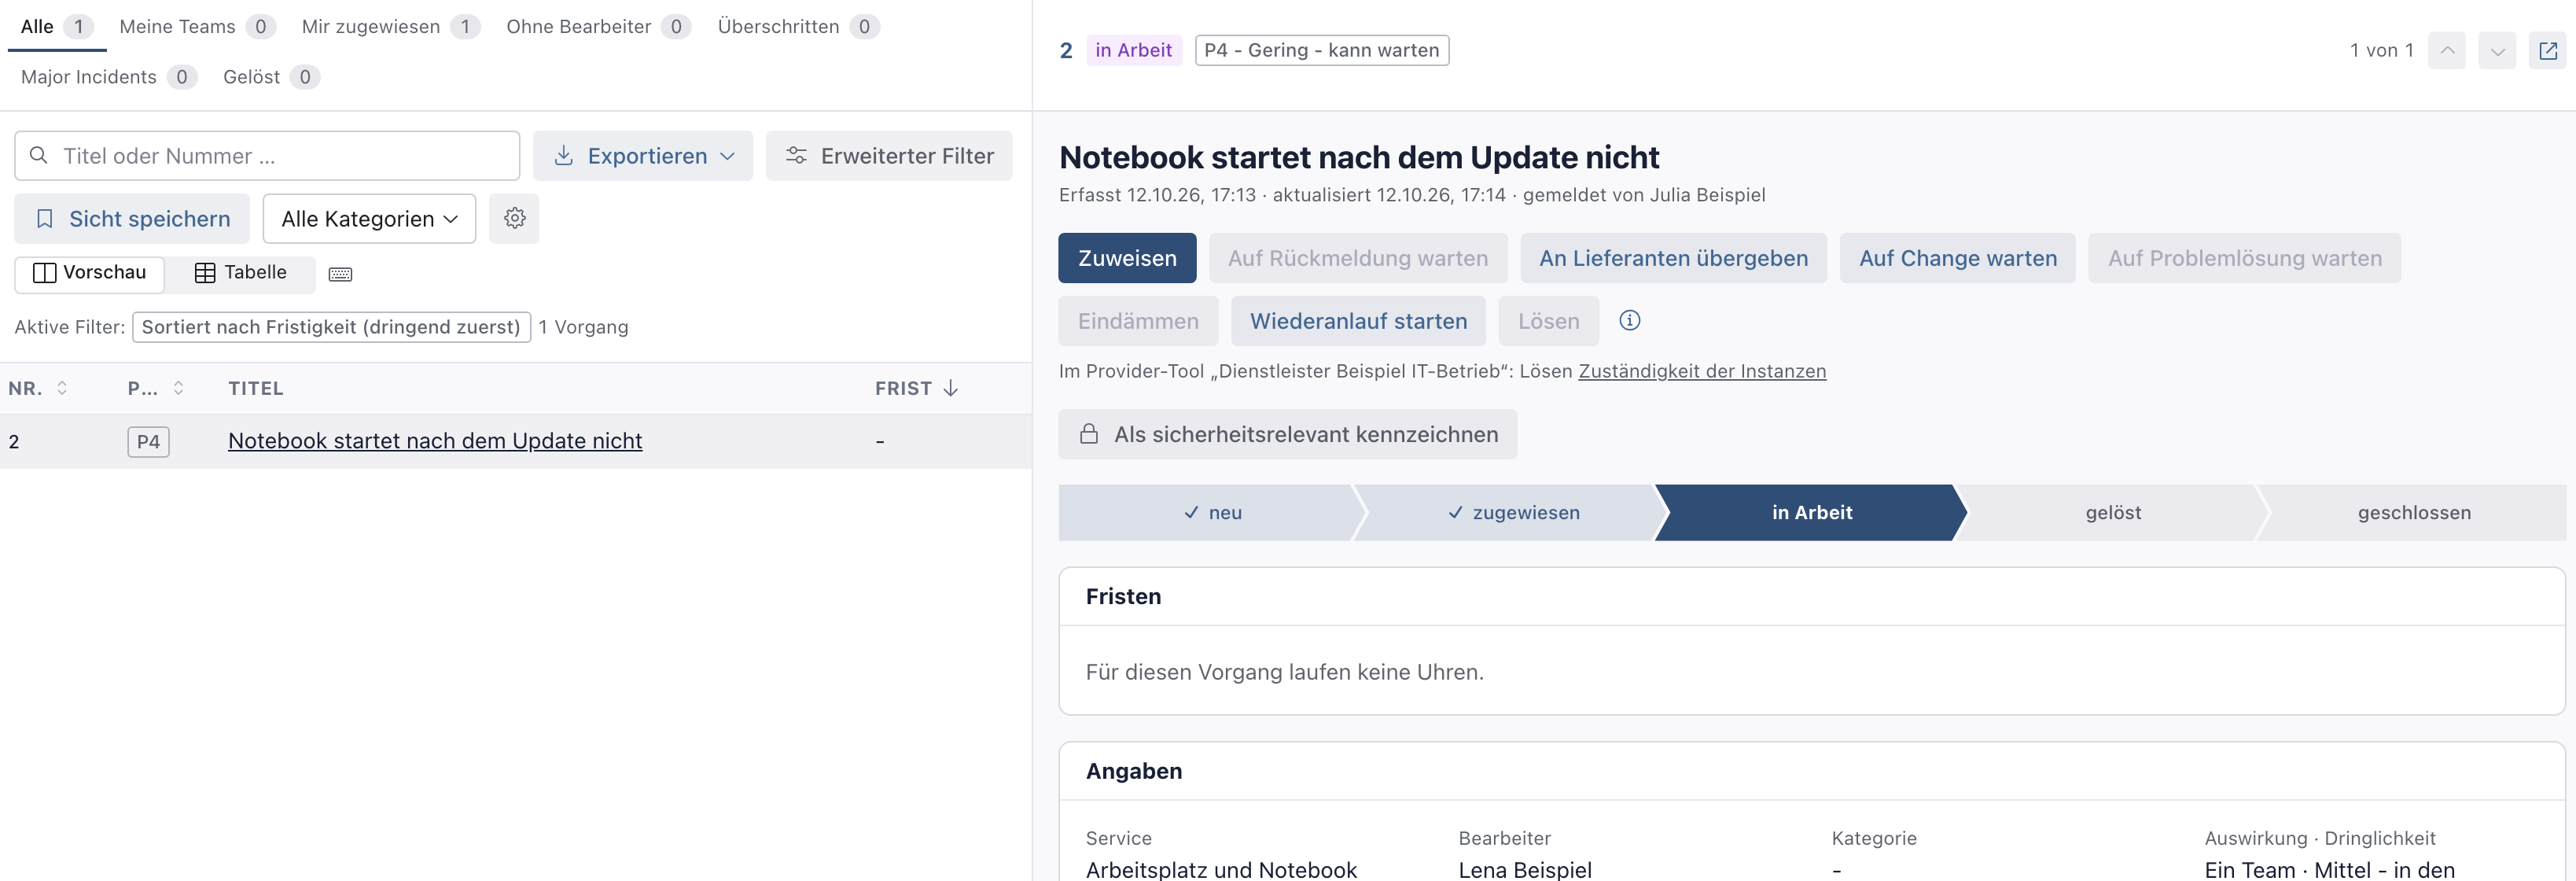Select the Ohne Bearbeiter tab

[x=598, y=27]
